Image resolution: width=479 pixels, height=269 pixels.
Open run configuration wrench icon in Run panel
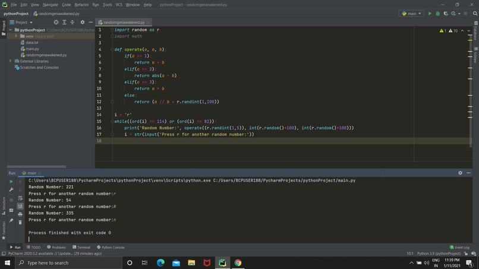tap(11, 189)
